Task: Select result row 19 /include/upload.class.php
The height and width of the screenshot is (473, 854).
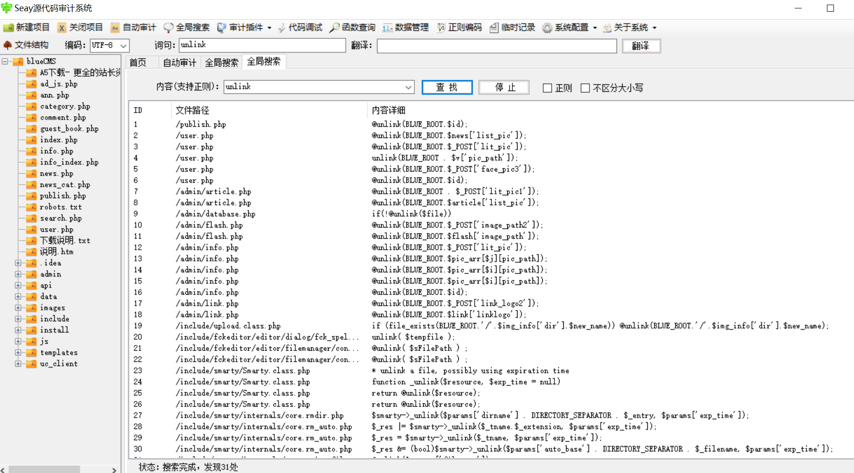Action: [x=491, y=326]
